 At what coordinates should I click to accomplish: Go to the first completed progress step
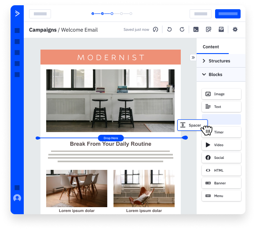click(93, 14)
